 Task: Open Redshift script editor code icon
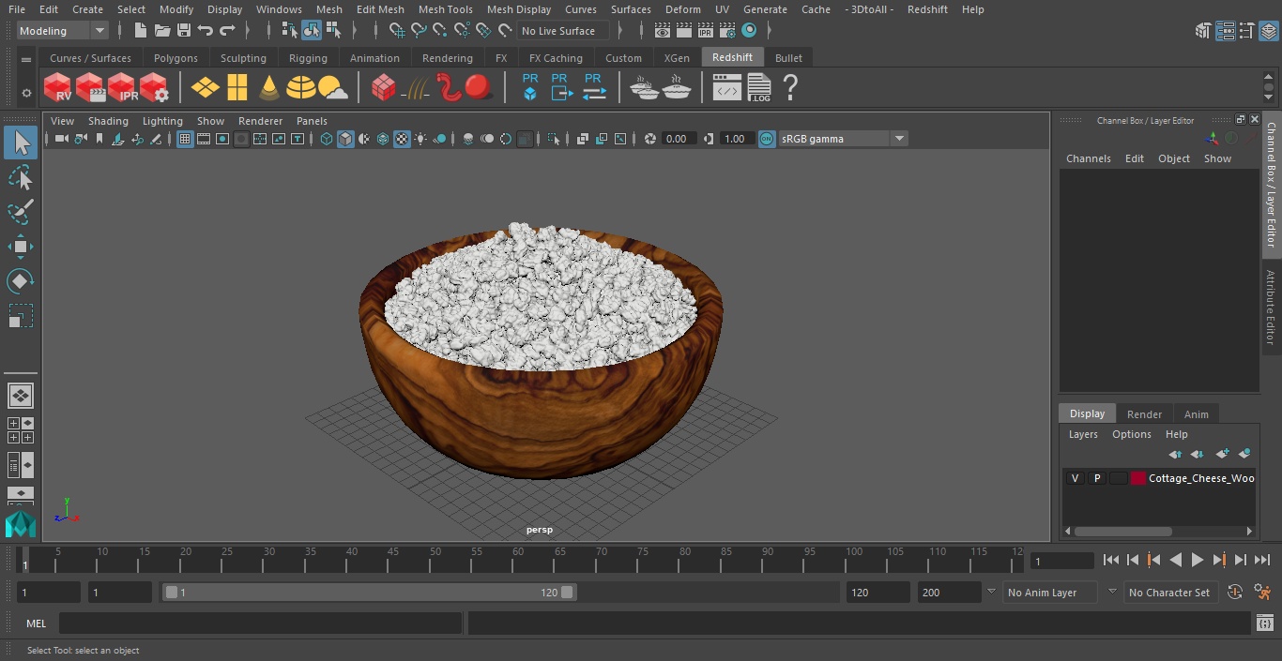(727, 88)
